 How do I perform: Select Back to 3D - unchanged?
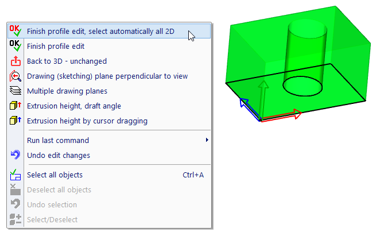(x=67, y=61)
